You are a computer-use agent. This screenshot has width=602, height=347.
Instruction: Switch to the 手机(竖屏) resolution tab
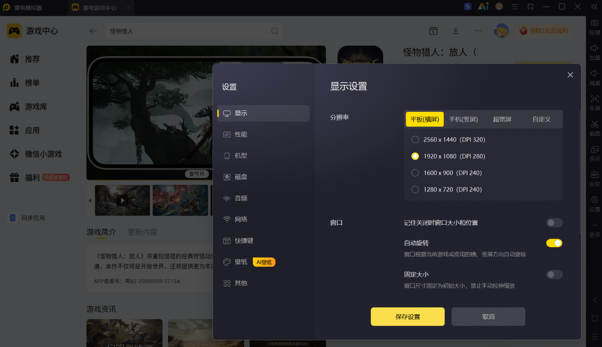tap(464, 119)
